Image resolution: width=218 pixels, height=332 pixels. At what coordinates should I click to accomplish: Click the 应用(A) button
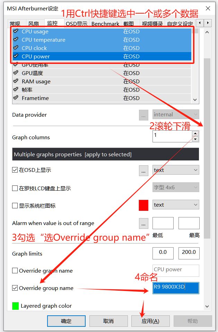pos(150,321)
